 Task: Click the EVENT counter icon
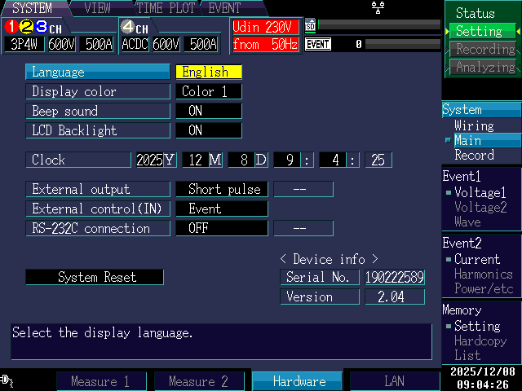tap(317, 44)
